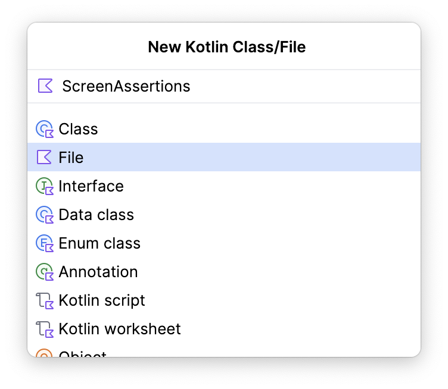The image size is (448, 389).
Task: Click Kotlin icon beside the name field
Action: click(45, 86)
